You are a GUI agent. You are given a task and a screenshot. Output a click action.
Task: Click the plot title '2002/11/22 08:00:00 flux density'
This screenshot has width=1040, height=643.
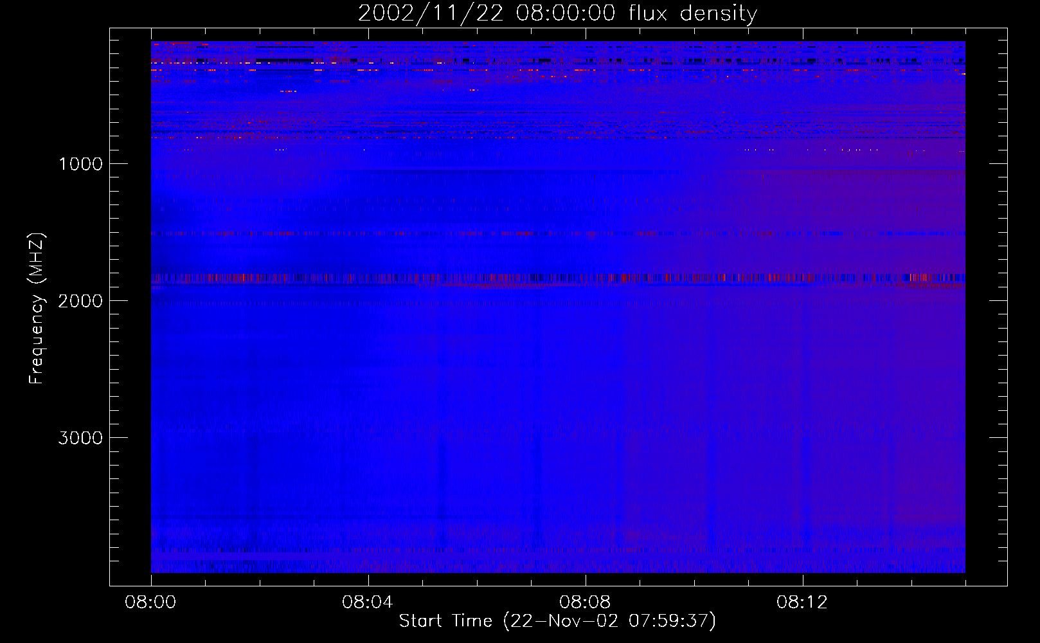point(557,14)
